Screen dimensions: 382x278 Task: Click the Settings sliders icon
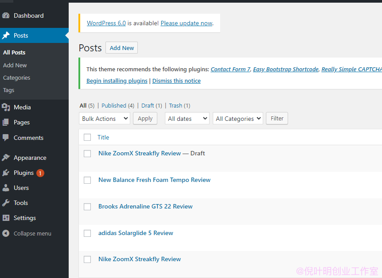point(6,218)
